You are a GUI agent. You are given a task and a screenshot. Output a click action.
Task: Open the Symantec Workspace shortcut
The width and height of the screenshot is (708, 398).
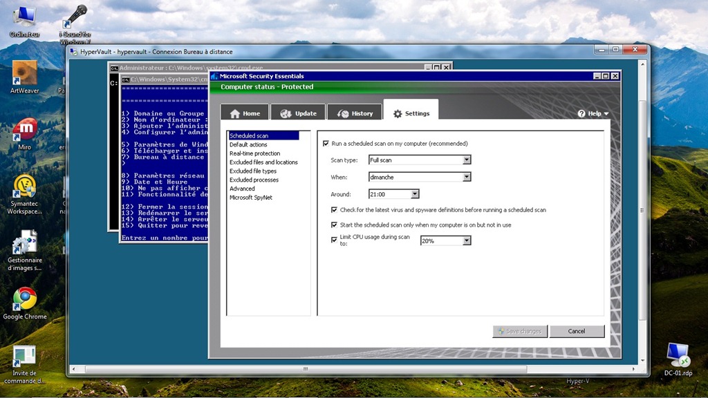24,194
